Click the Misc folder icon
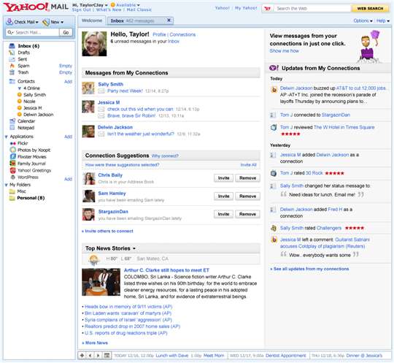The height and width of the screenshot is (363, 394). [x=12, y=191]
